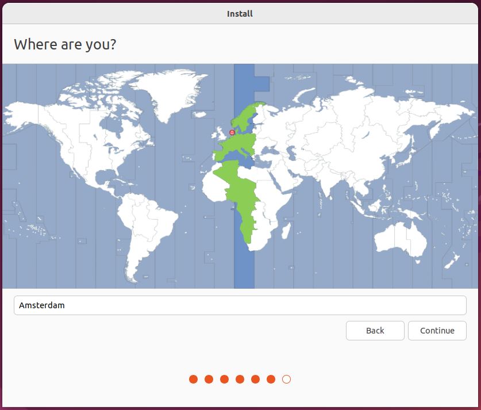
Task: Click the Back button
Action: [x=375, y=331]
